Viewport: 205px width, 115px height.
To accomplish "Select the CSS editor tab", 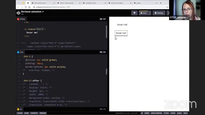I will (x=20, y=52).
